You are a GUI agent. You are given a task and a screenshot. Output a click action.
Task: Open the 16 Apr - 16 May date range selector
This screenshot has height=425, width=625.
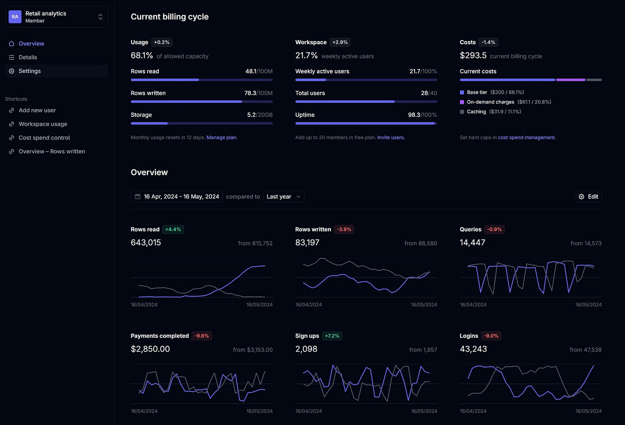(x=176, y=196)
